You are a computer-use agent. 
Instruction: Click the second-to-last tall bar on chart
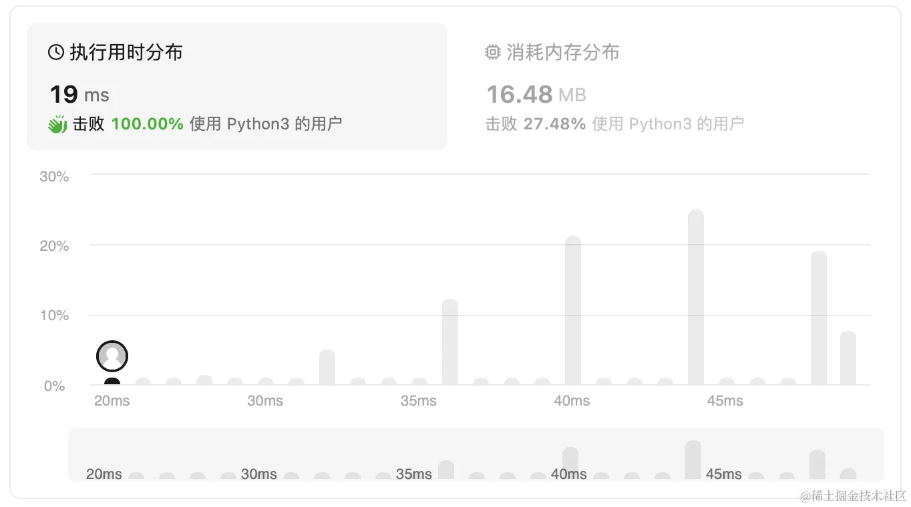819,318
